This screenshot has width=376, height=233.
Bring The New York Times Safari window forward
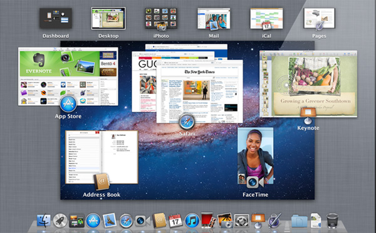coord(199,91)
